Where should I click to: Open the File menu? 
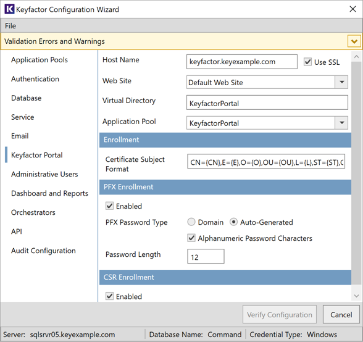10,26
